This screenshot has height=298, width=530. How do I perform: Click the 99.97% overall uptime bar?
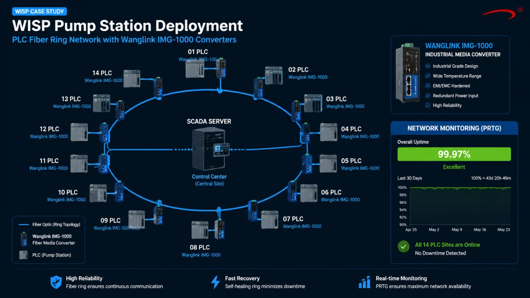coord(454,154)
